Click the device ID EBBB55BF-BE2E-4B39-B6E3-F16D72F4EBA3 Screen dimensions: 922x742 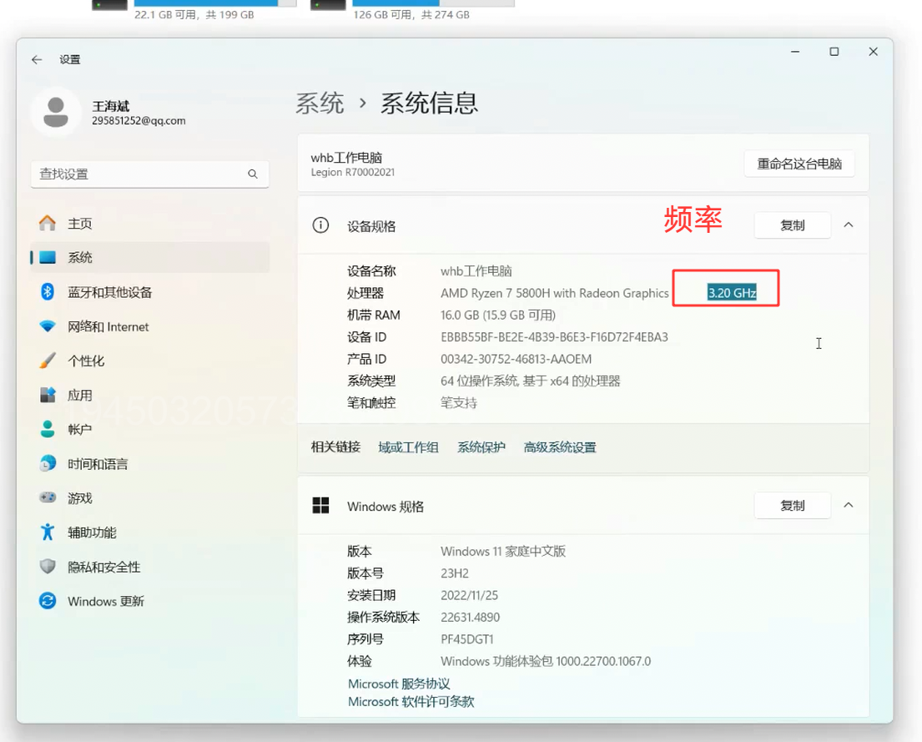click(x=554, y=337)
